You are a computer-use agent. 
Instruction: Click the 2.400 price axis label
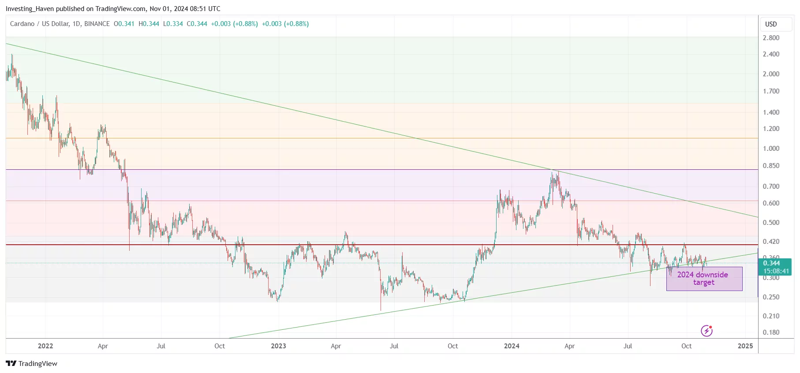tap(771, 54)
